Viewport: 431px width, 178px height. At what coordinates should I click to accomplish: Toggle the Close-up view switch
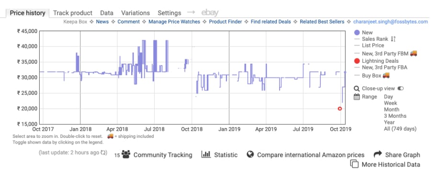click(400, 89)
